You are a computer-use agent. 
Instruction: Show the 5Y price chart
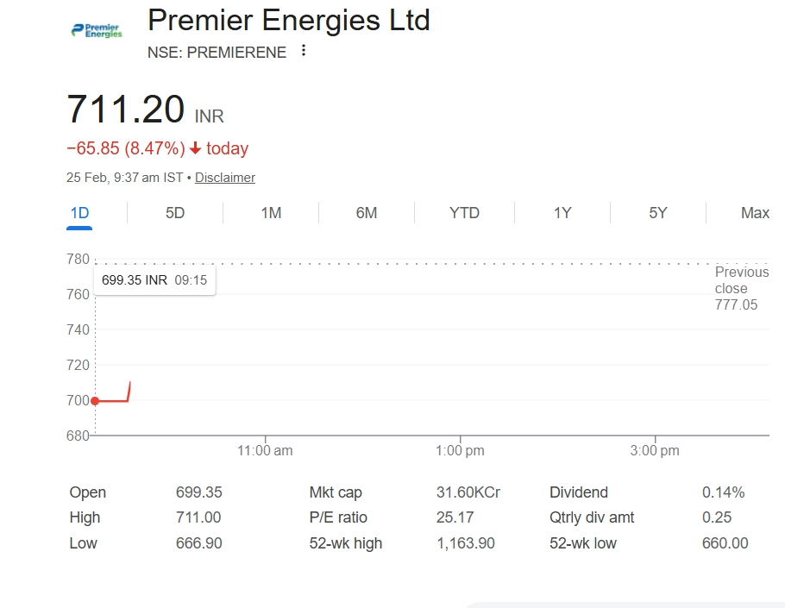(x=658, y=213)
